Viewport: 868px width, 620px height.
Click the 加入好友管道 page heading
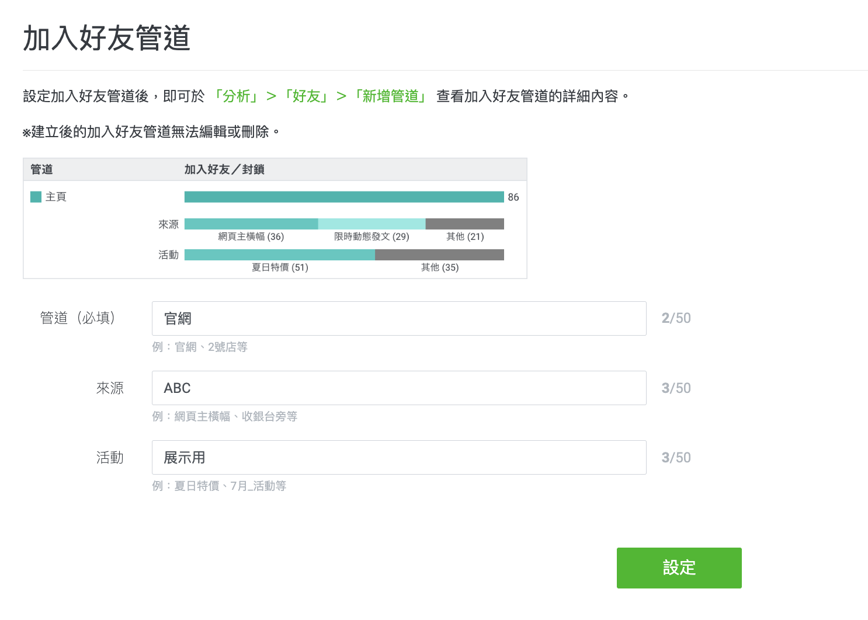(107, 39)
